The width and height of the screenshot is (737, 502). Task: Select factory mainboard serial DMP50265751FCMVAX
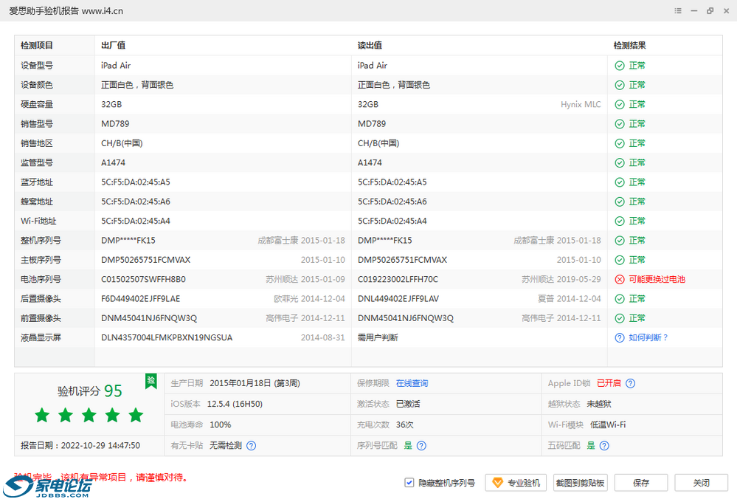146,260
